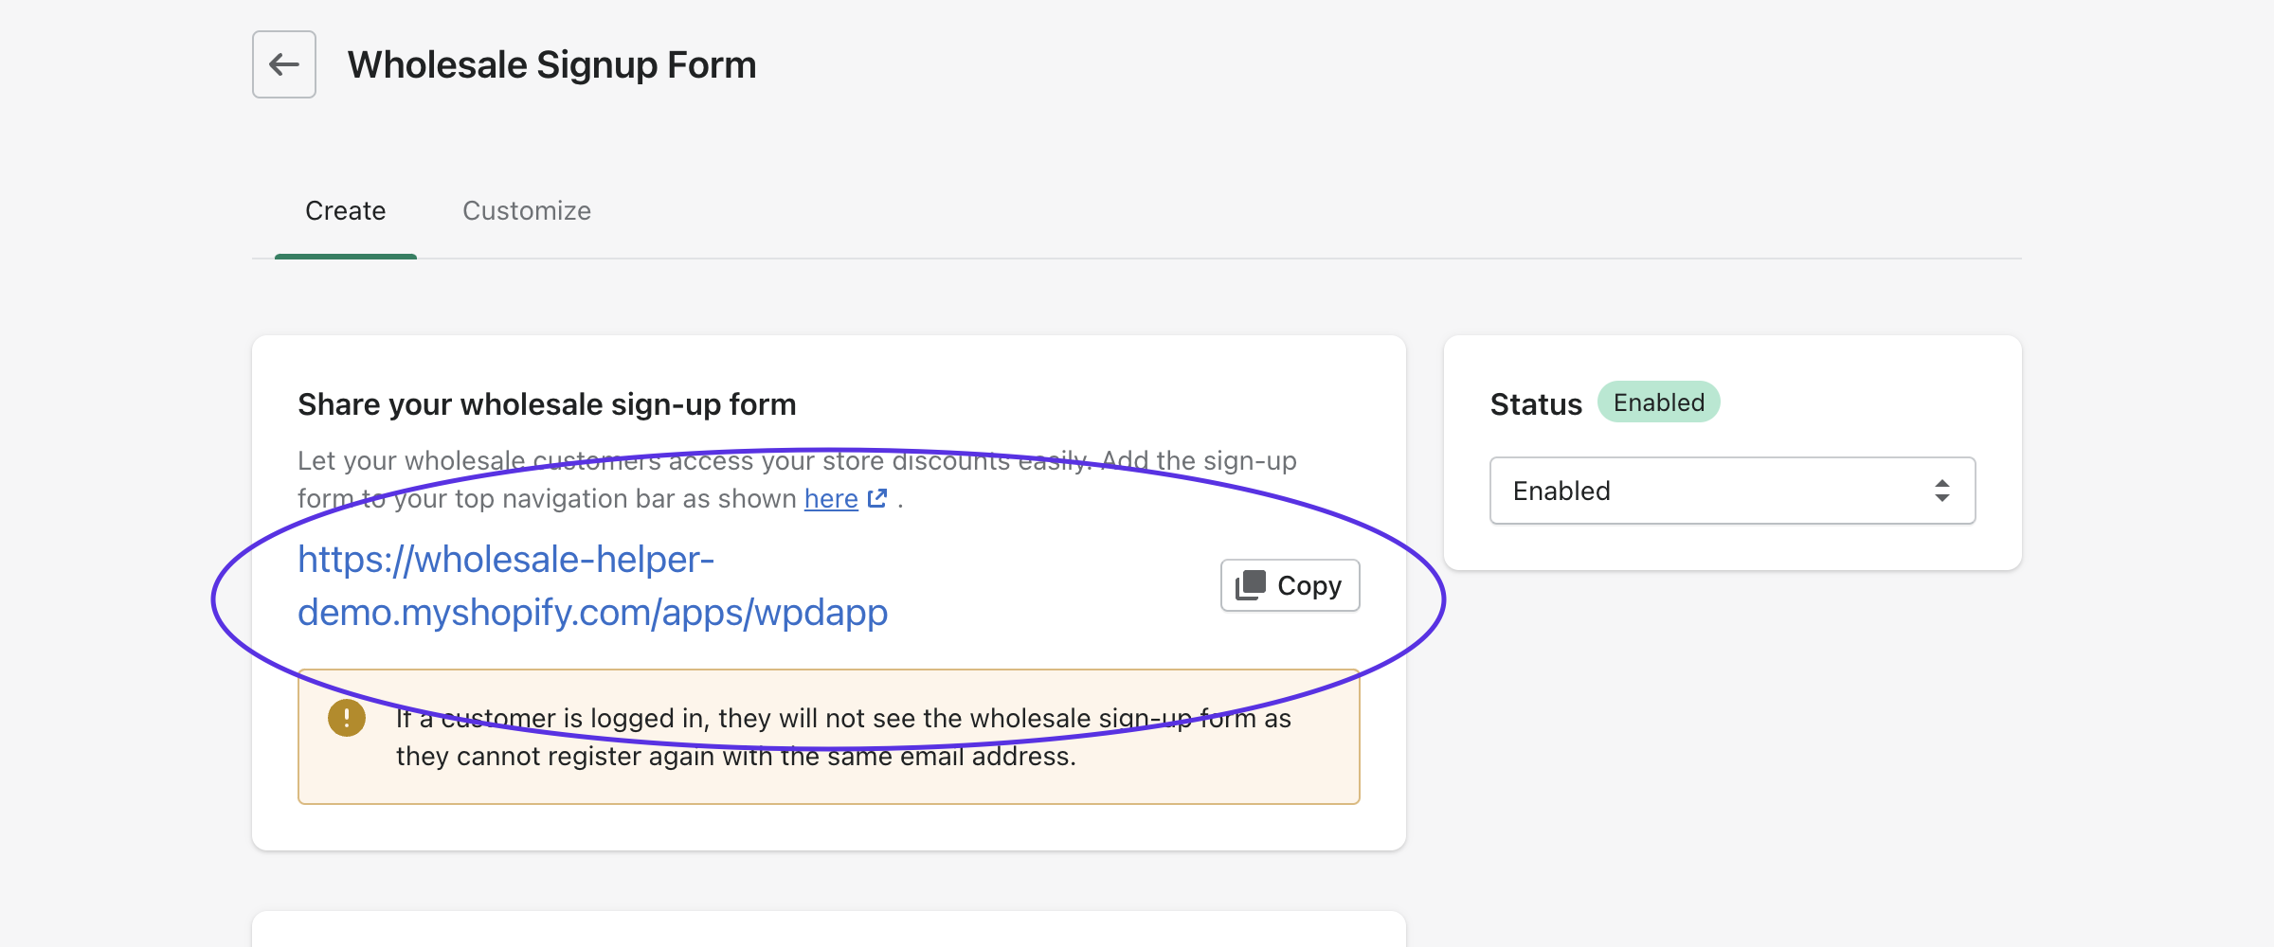Image resolution: width=2274 pixels, height=947 pixels.
Task: Open the wholesale-helper-demo signup URL
Action: pyautogui.click(x=591, y=585)
